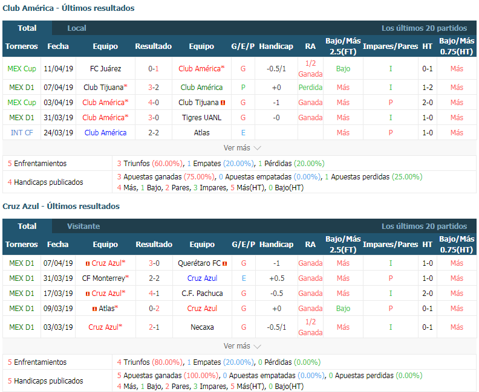Click the 3-0 result against Querétaro FC
479x392 pixels.
click(x=154, y=263)
